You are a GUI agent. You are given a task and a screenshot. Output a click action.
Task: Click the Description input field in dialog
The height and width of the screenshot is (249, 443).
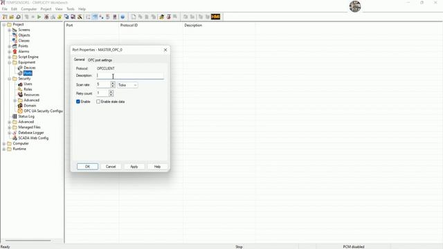[130, 75]
